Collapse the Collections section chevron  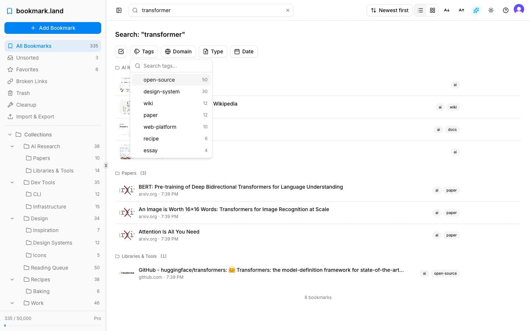click(x=10, y=135)
